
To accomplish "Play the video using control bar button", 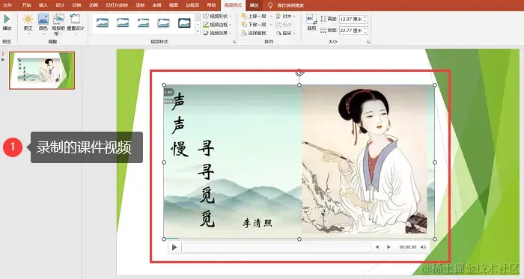I will click(x=174, y=248).
